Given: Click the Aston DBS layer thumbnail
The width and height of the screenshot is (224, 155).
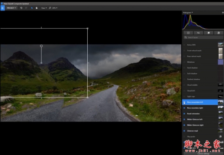Looking at the screenshot, I should coord(221,45).
